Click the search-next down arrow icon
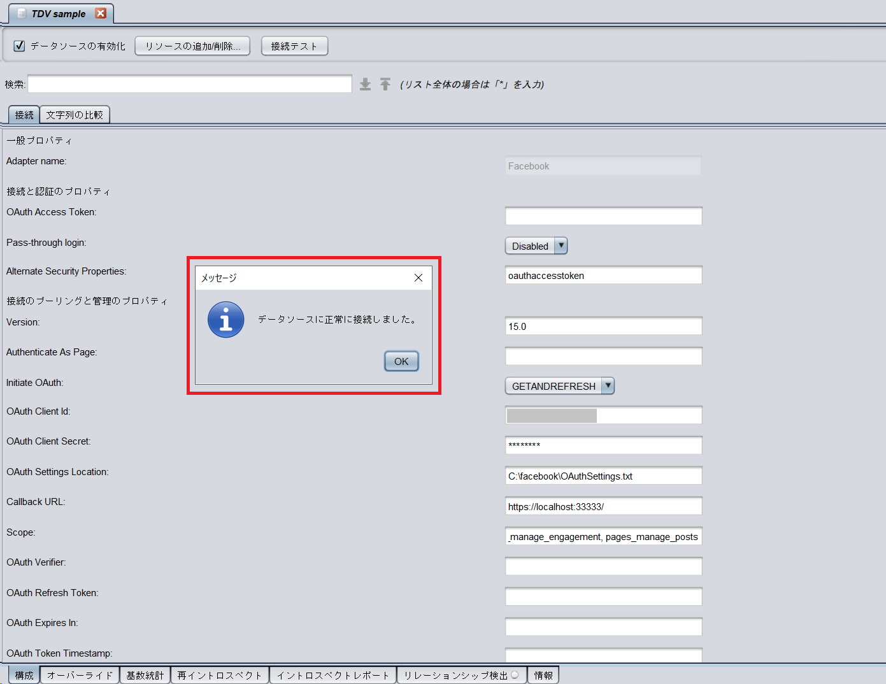Viewport: 886px width, 684px height. 365,84
